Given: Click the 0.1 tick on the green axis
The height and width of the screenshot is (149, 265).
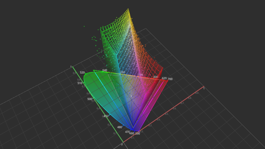Looking at the screenshot, I should (x=115, y=134).
